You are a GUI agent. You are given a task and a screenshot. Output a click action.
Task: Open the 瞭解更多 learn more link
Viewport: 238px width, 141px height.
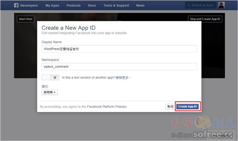(x=122, y=78)
